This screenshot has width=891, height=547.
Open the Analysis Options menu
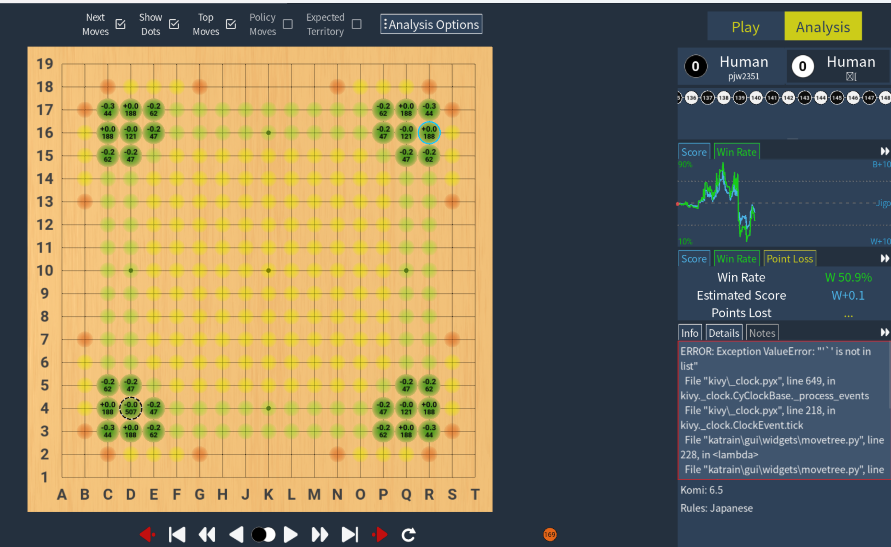click(x=431, y=24)
